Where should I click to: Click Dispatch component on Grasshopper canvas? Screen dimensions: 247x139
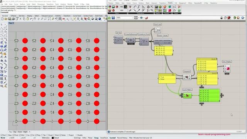click(x=187, y=77)
